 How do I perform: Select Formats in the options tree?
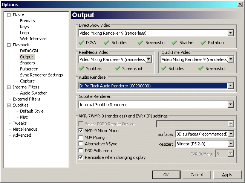pyautogui.click(x=28, y=21)
